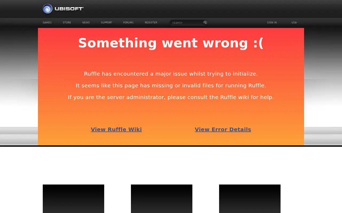The image size is (342, 213).
Task: Open the Store page
Action: click(x=67, y=23)
